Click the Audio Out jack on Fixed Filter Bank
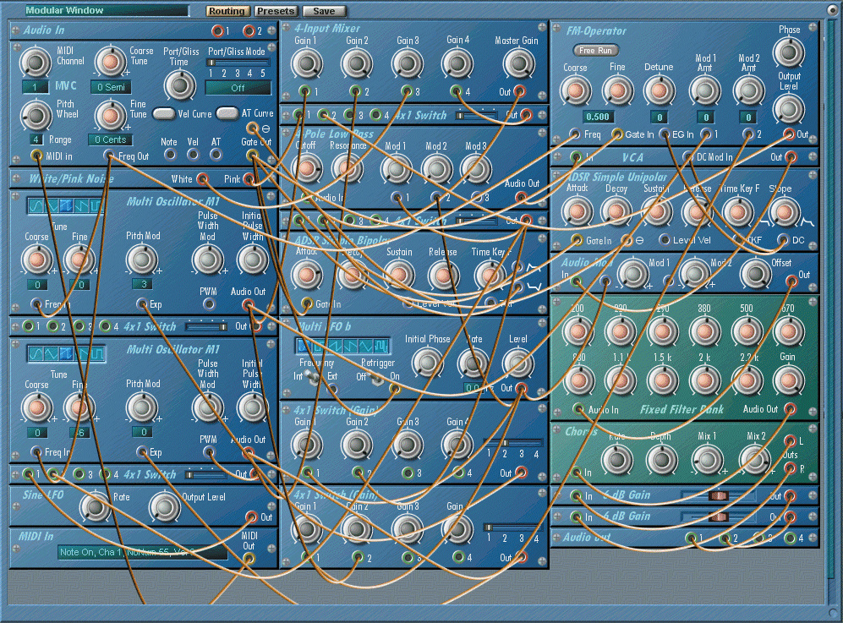 [790, 408]
